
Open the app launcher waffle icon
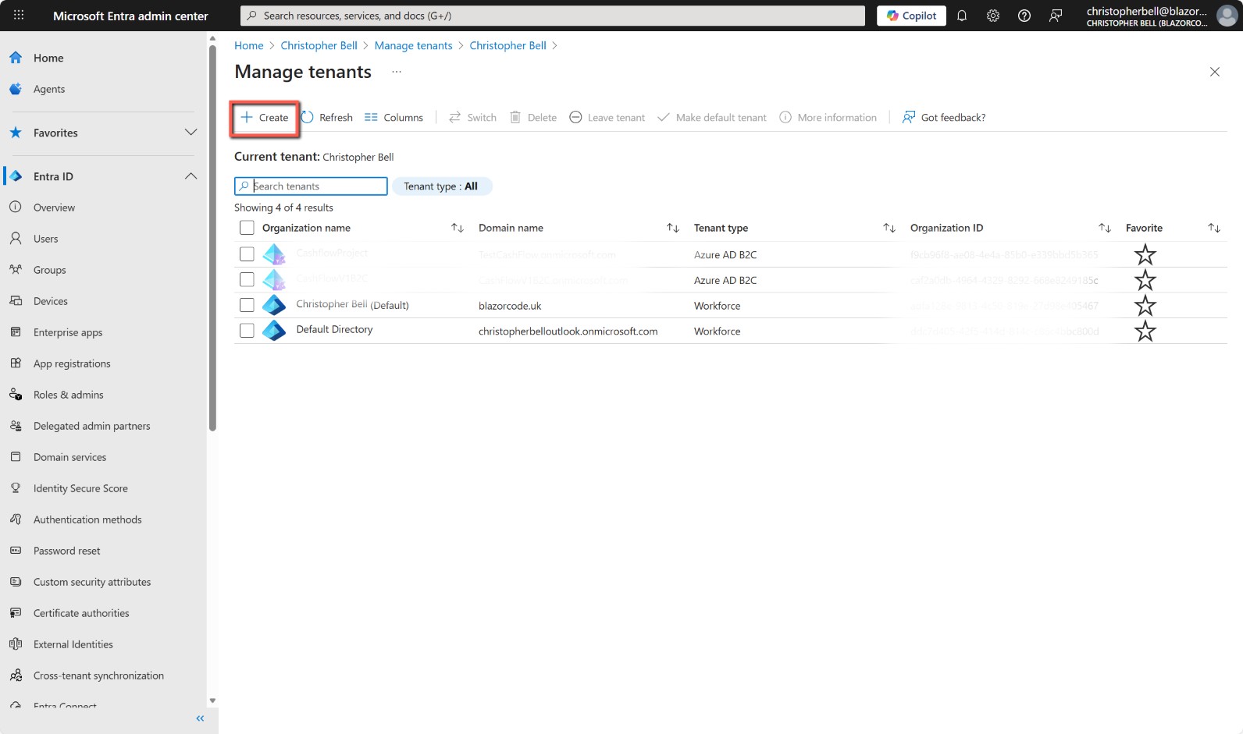(19, 16)
